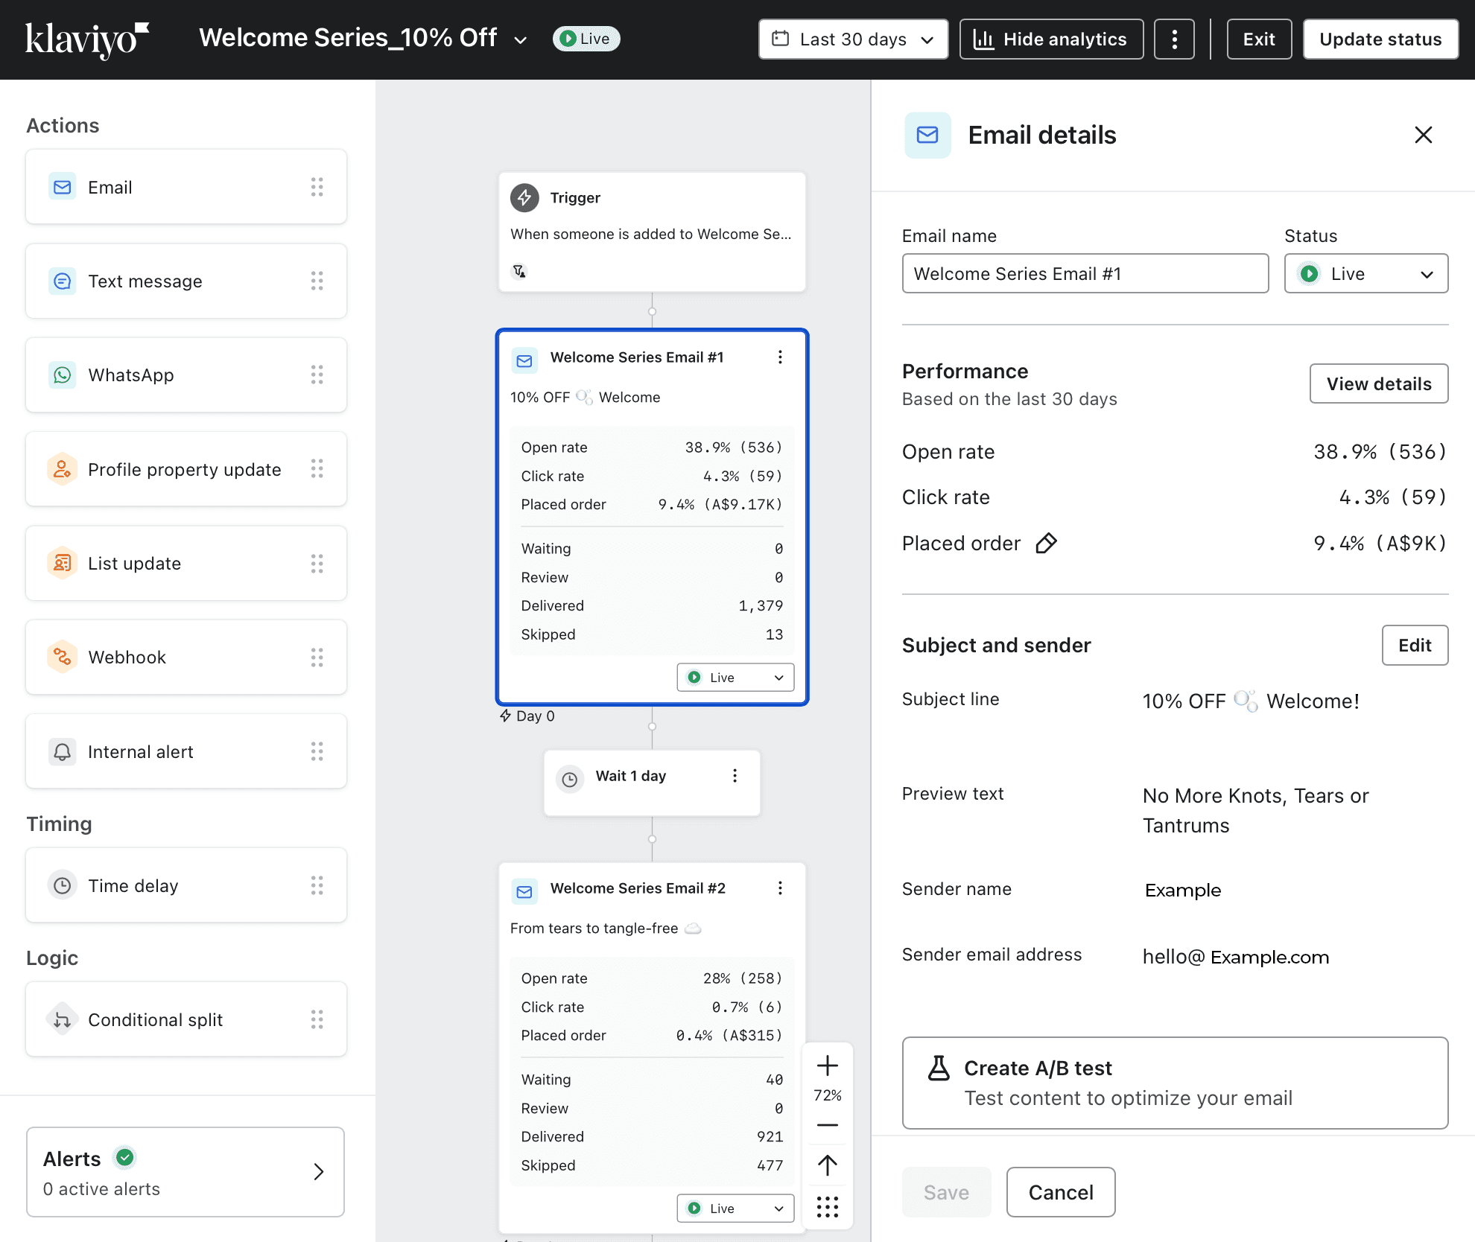Close the Email details panel

1423,135
